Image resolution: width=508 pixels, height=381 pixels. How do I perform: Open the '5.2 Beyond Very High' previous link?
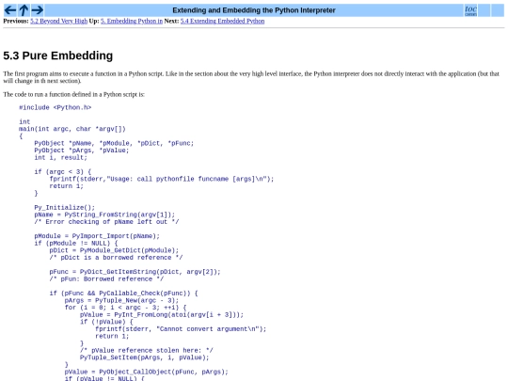tap(58, 21)
